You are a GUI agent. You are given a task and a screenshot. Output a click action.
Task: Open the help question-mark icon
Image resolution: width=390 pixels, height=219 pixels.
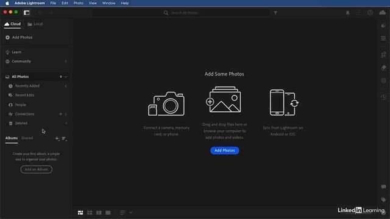pos(370,13)
